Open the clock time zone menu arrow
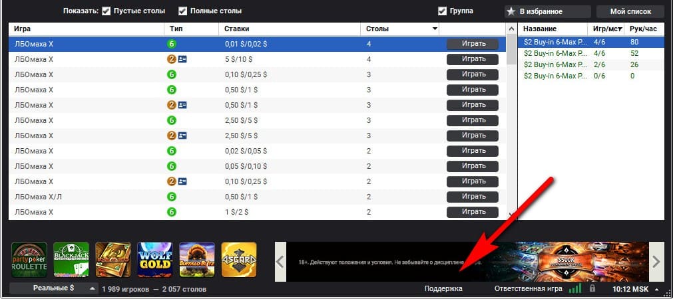The image size is (673, 299). point(657,289)
